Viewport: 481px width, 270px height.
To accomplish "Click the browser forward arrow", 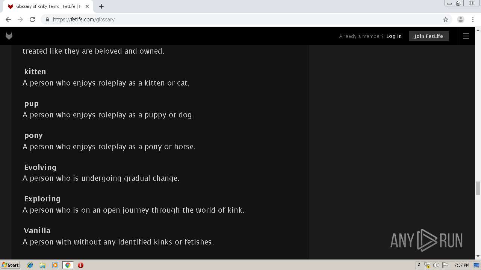I will (x=20, y=19).
